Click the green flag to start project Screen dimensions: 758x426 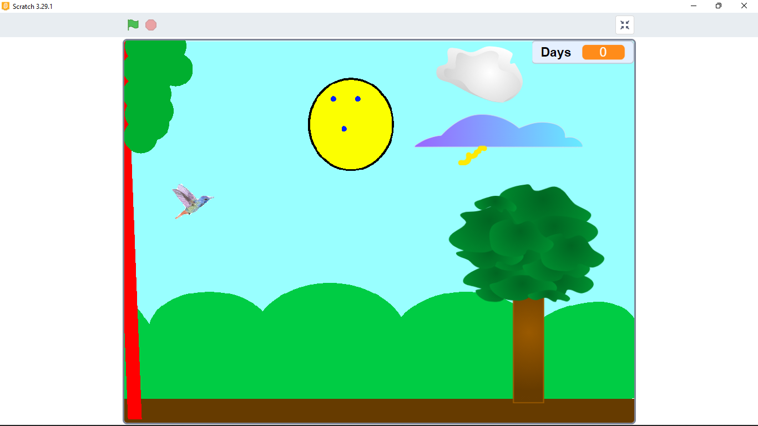[x=133, y=25]
